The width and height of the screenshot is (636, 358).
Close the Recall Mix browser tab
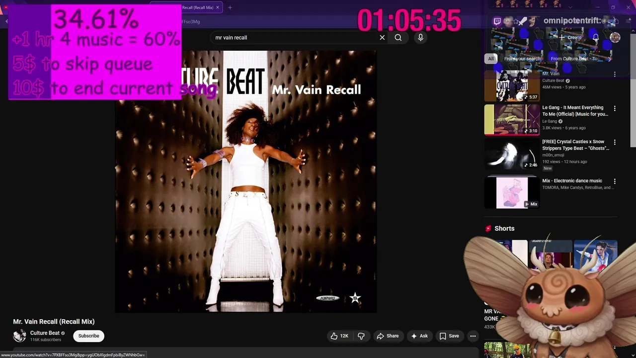click(217, 7)
